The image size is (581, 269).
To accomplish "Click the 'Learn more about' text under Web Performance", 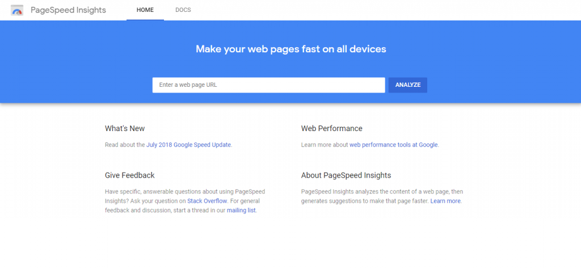I will point(325,145).
